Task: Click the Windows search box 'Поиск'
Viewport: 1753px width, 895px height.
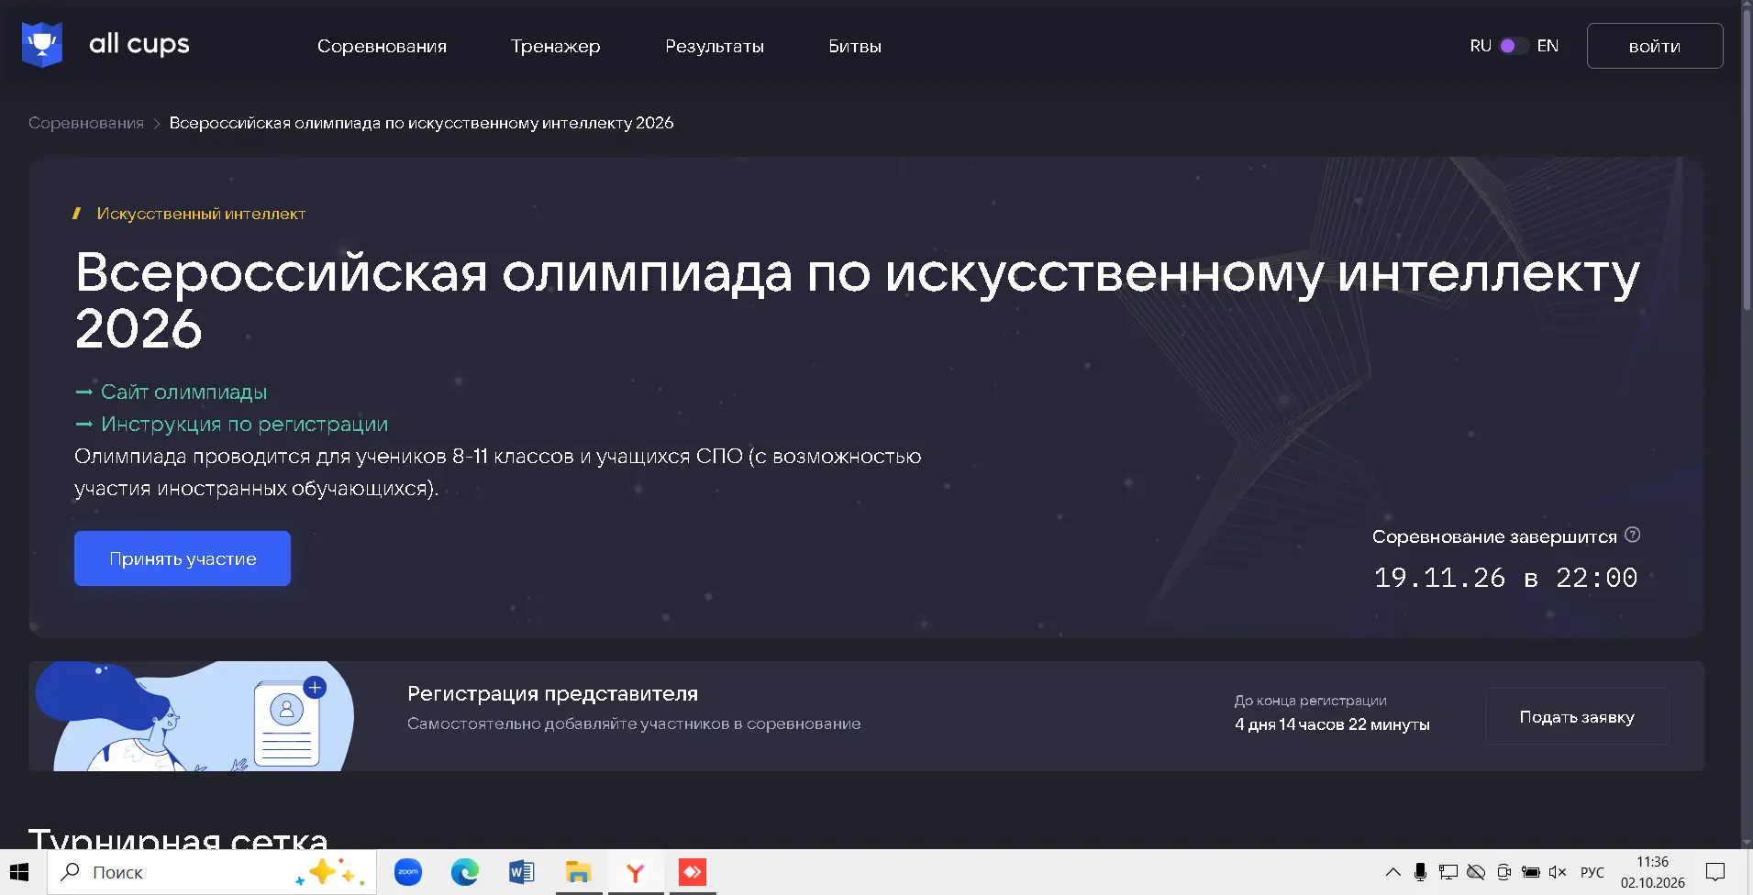Action: 212,872
